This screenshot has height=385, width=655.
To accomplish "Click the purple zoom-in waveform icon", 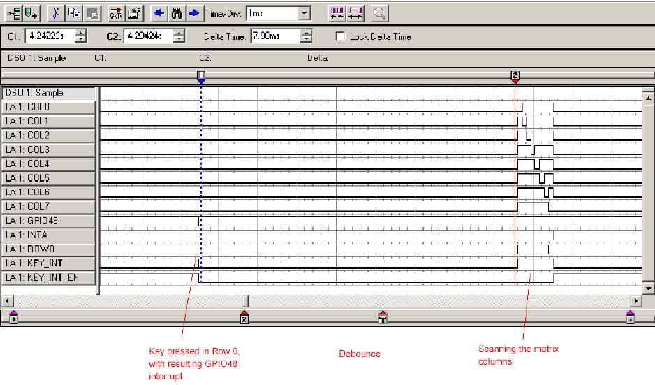I will pyautogui.click(x=337, y=13).
